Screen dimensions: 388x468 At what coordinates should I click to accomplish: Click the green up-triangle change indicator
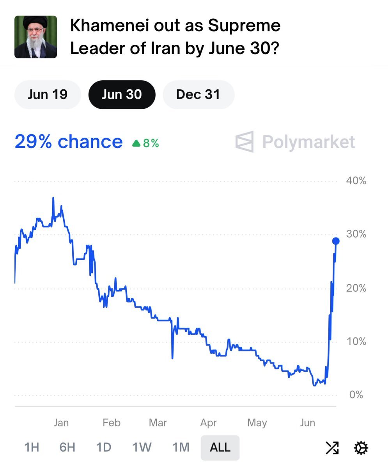136,144
